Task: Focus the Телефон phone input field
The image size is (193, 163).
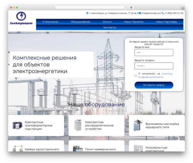Action: 154,66
